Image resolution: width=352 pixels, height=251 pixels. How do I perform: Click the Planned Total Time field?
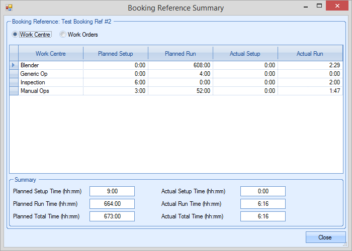pos(112,216)
